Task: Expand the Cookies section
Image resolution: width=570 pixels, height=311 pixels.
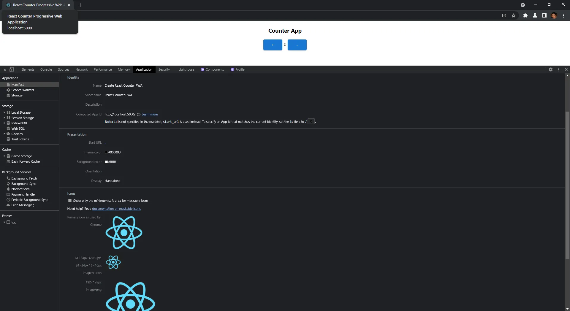Action: click(x=4, y=134)
